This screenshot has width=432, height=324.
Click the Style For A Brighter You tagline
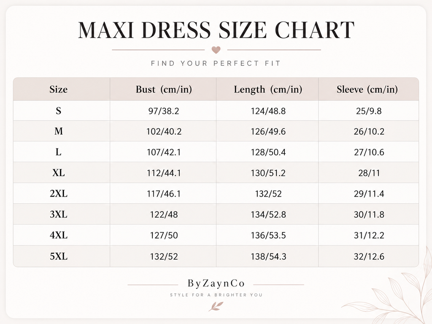(216, 295)
